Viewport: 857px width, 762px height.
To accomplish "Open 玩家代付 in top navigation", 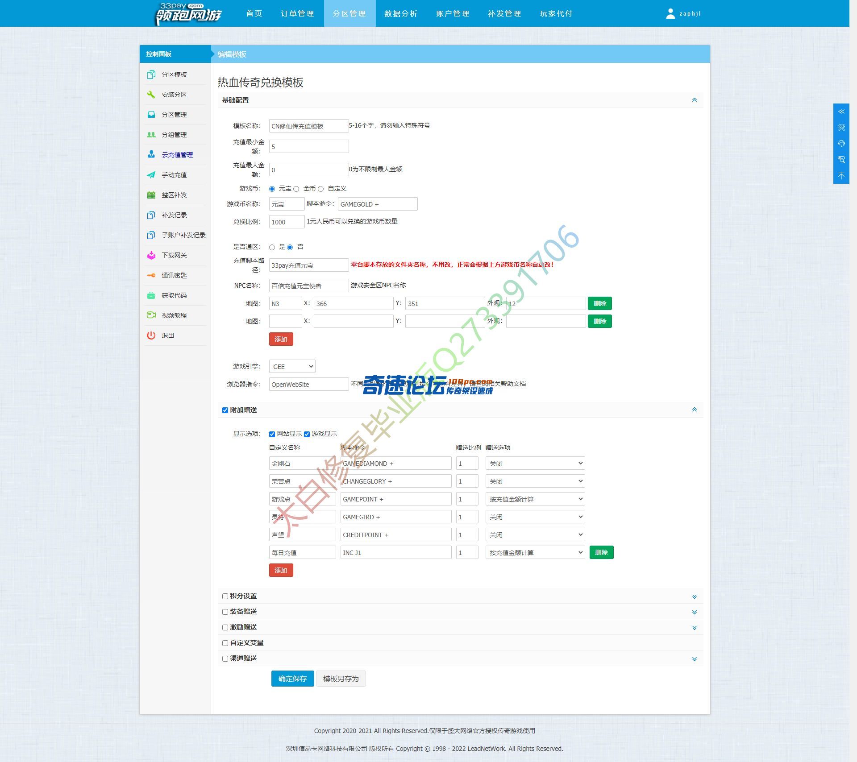I will click(556, 13).
